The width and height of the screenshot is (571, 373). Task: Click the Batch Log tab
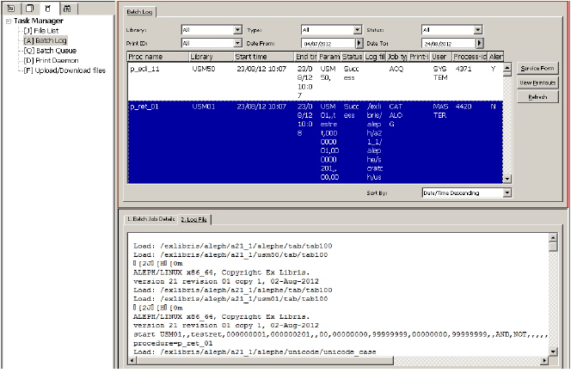pyautogui.click(x=139, y=12)
